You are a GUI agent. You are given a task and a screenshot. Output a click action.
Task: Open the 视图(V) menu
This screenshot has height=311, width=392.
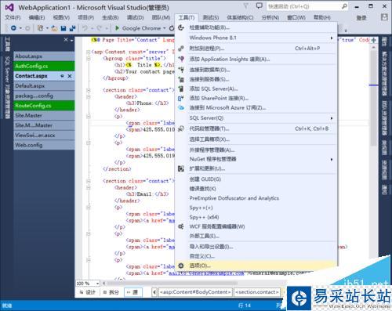pyautogui.click(x=61, y=17)
